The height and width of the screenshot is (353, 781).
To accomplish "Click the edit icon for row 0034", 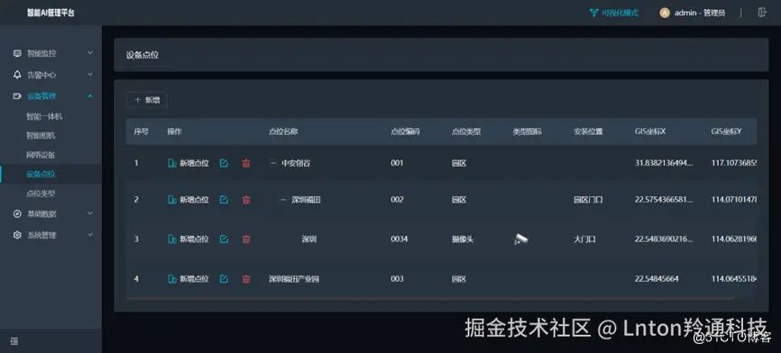I will (225, 240).
